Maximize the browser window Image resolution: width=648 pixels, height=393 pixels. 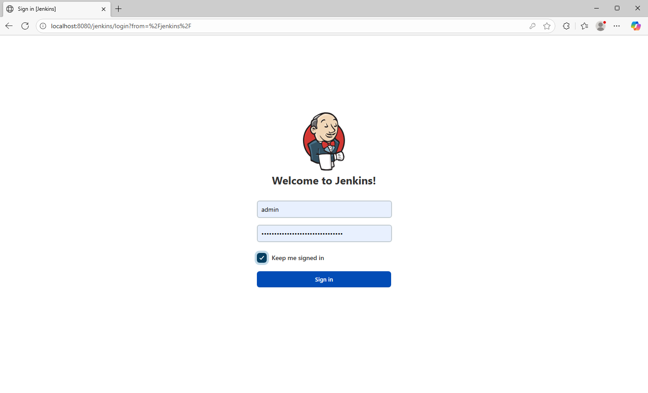tap(617, 9)
